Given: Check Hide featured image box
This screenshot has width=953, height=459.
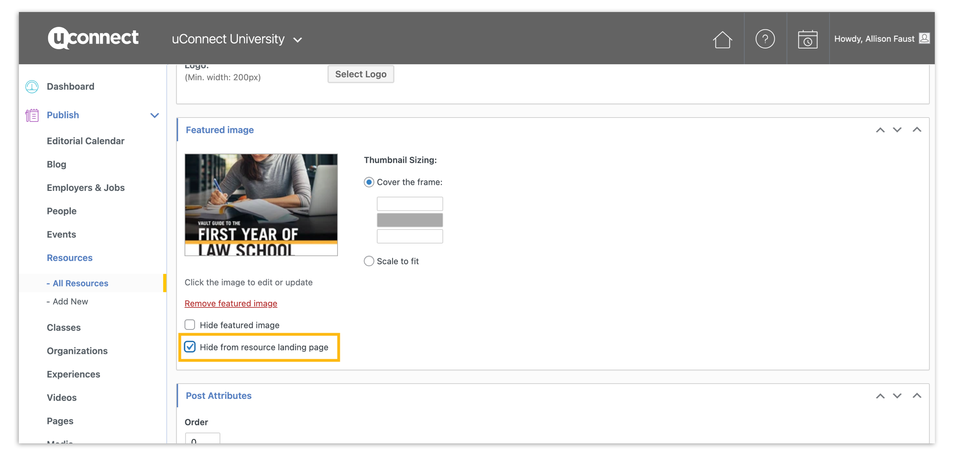Looking at the screenshot, I should click(190, 325).
